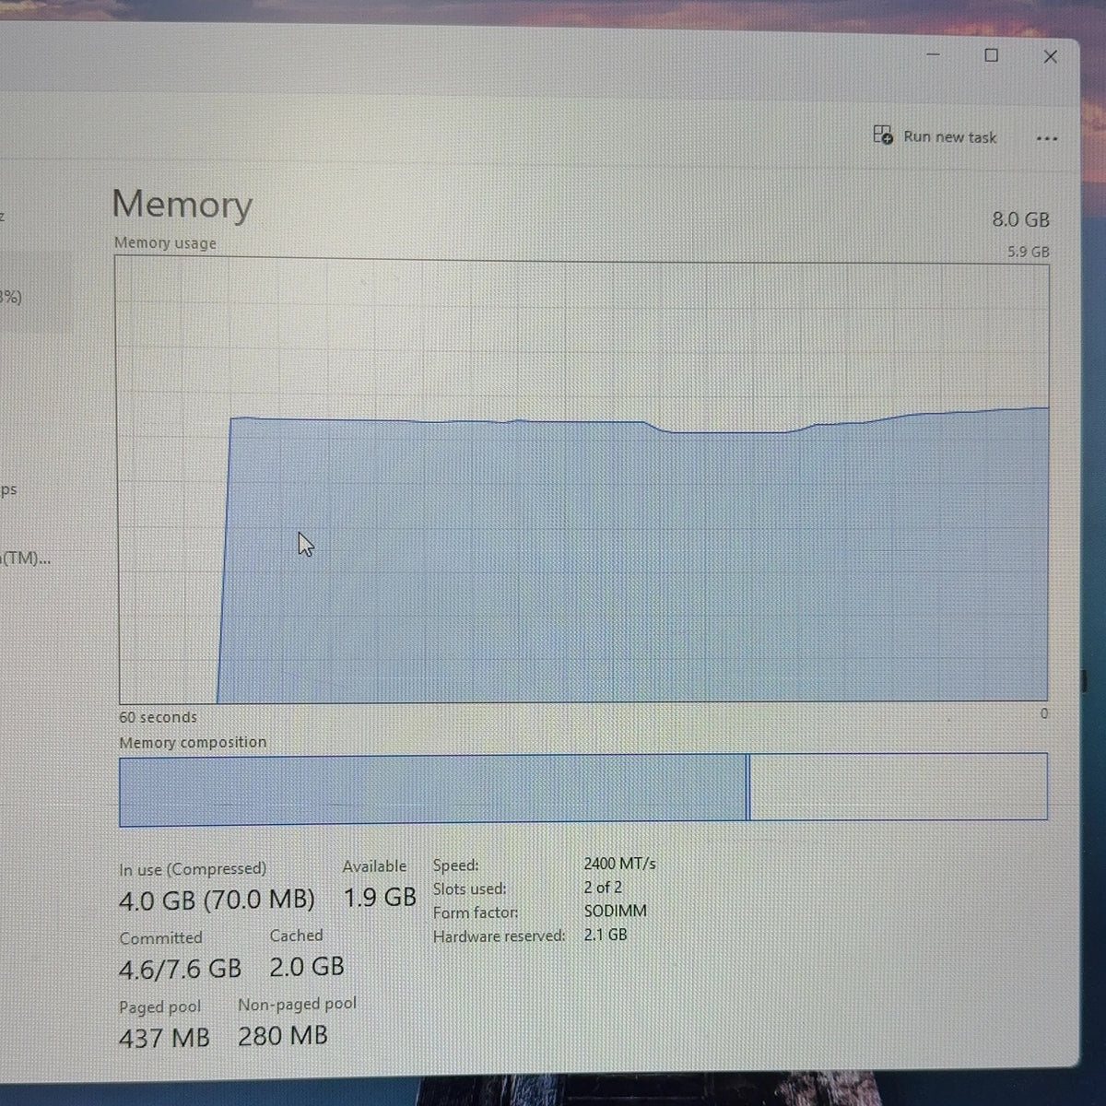Minimize the Task Manager window
Viewport: 1106px width, 1106px height.
click(x=933, y=55)
